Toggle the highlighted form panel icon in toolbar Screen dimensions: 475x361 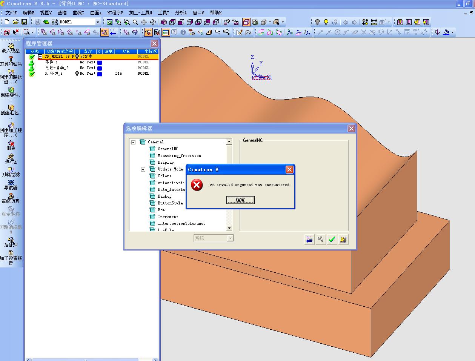[x=165, y=32]
